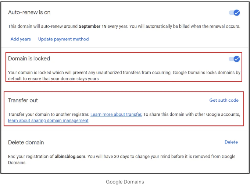Select the 'Auto-renew is on' heading

(x=29, y=12)
